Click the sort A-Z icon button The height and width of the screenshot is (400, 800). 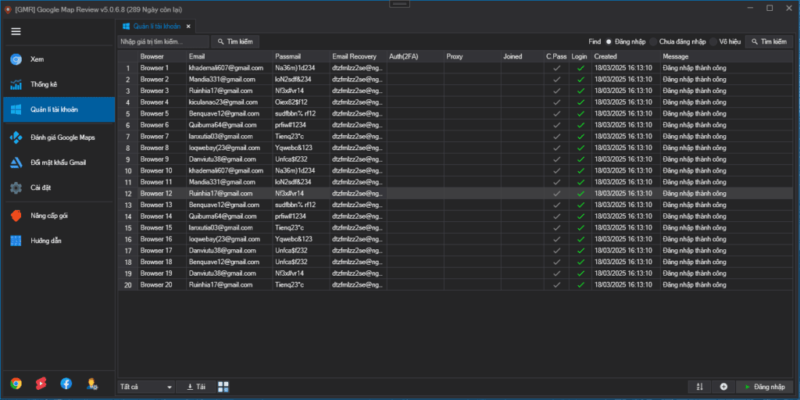tap(699, 387)
